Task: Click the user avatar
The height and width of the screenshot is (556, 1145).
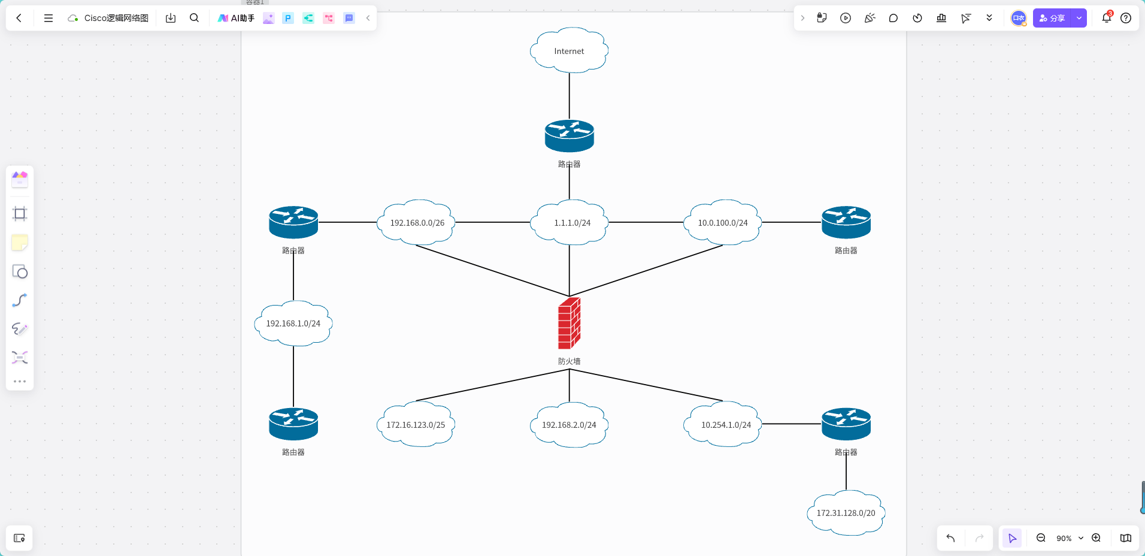Action: click(1018, 18)
